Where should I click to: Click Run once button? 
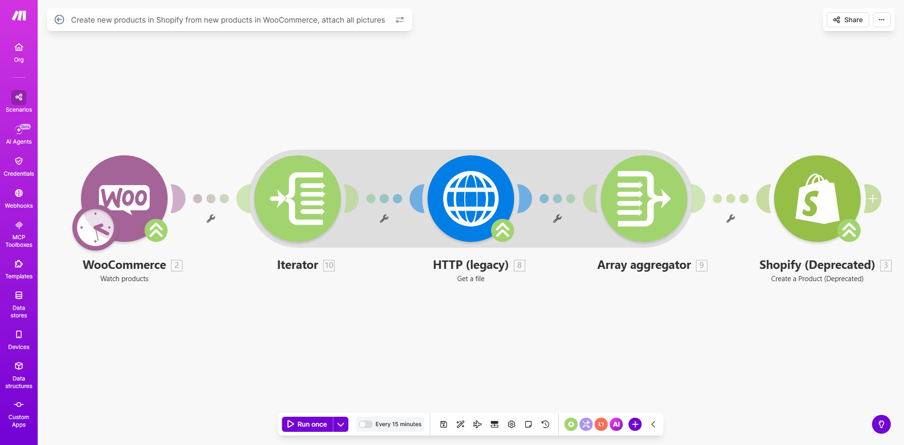tap(307, 424)
